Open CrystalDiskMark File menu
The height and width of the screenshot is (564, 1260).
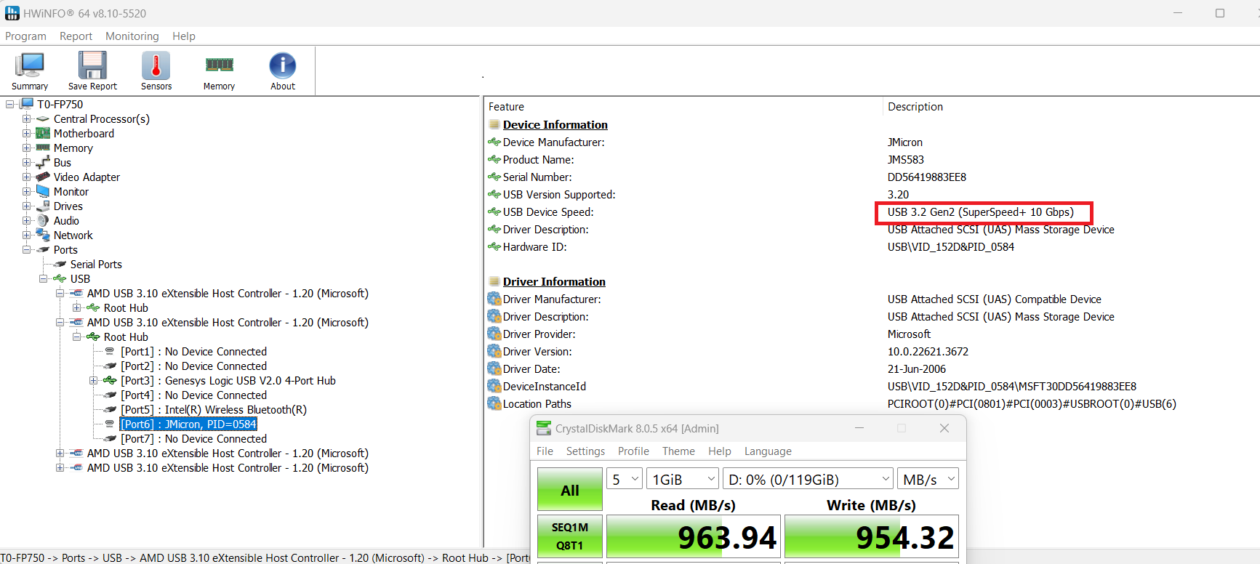point(545,451)
